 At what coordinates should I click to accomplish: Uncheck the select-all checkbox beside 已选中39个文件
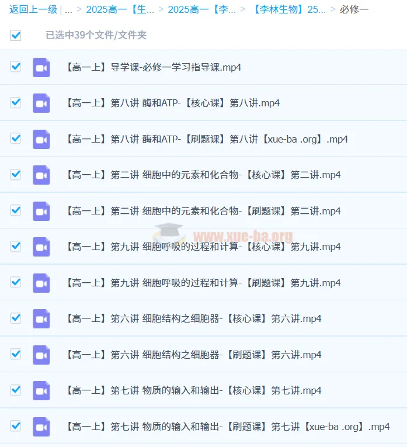click(16, 35)
